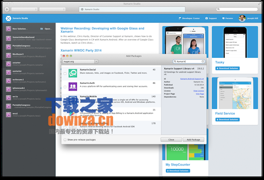Check the Xamarin.Social package checkbox

click(65, 73)
